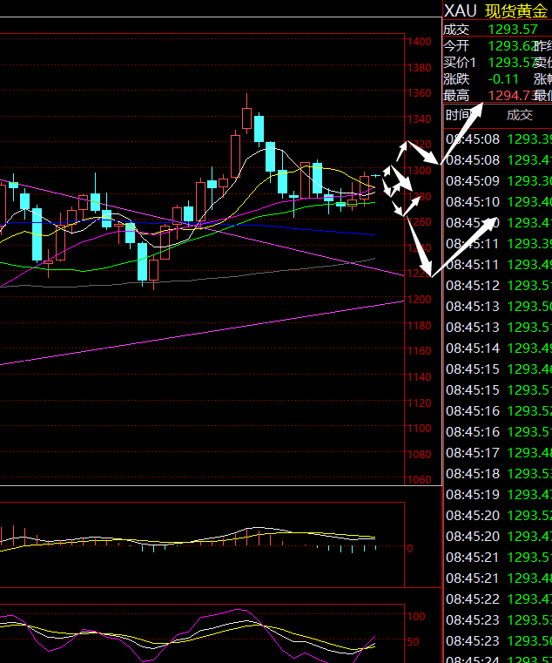Click the 1100 price axis label
Screen dimensions: 552x663
click(419, 429)
